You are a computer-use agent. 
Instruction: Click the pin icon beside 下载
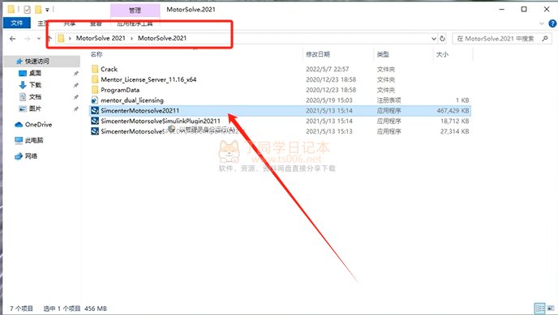pos(75,85)
